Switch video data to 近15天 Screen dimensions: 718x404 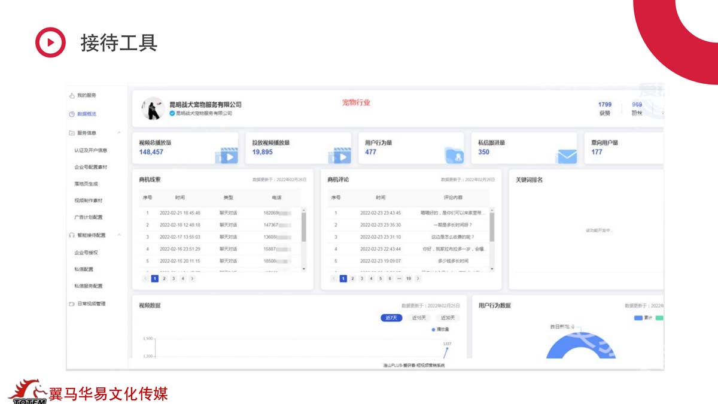click(x=419, y=318)
